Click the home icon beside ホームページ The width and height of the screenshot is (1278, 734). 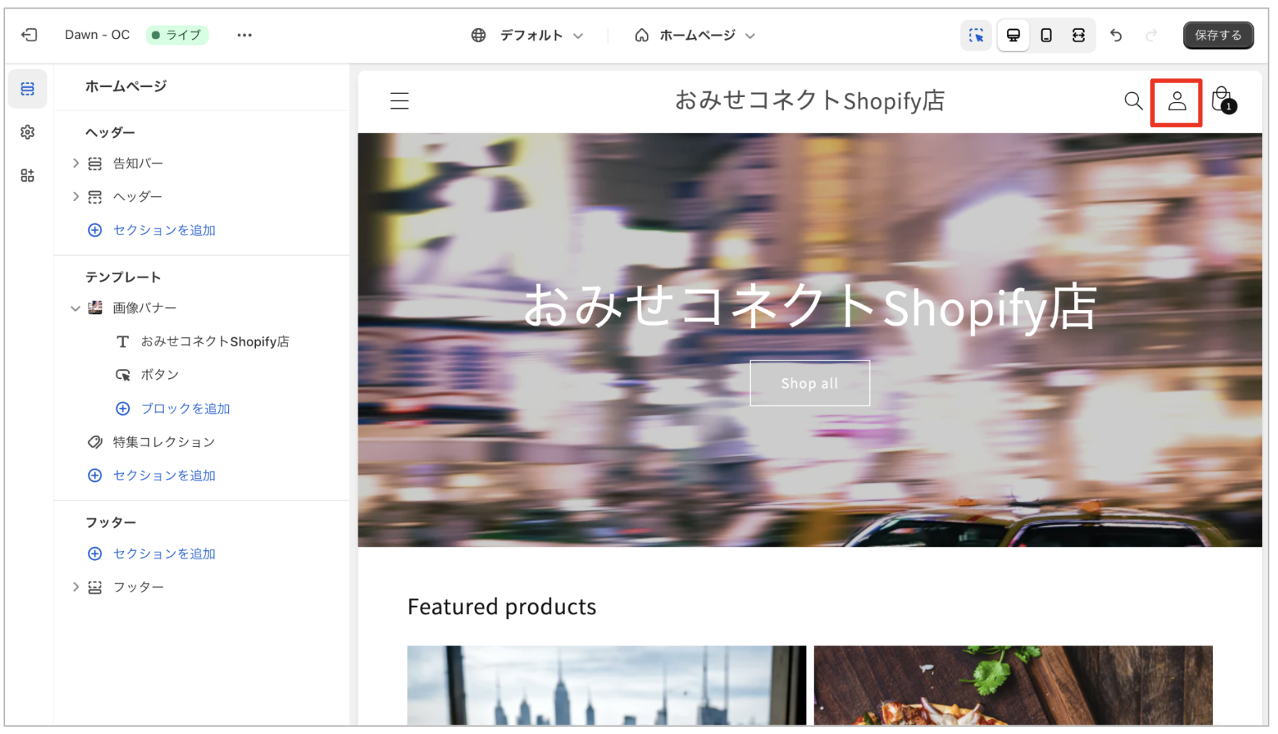click(x=642, y=35)
